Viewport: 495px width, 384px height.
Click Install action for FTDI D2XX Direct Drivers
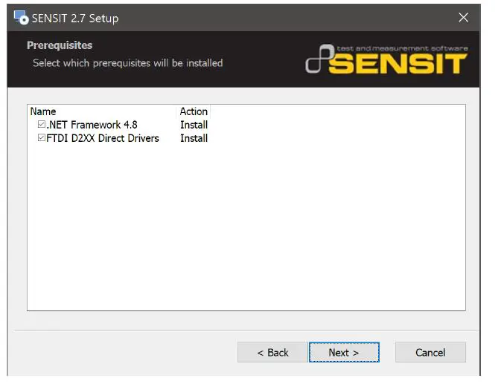point(194,138)
